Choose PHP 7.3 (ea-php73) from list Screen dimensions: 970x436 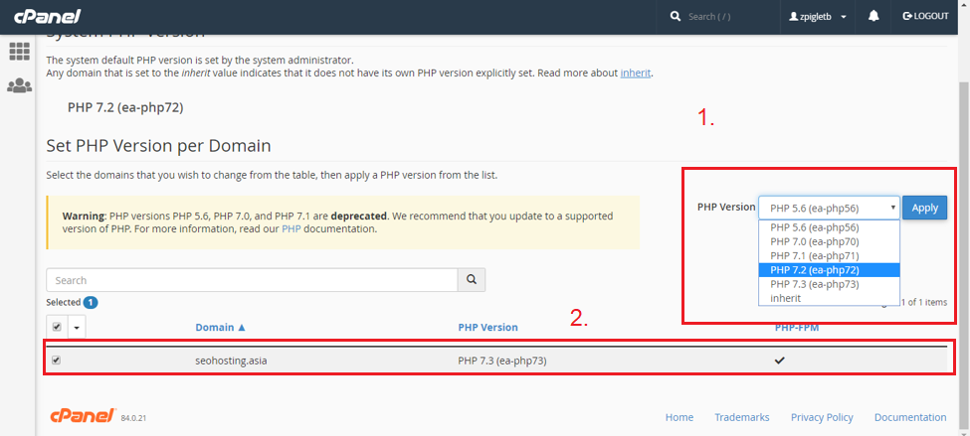829,284
